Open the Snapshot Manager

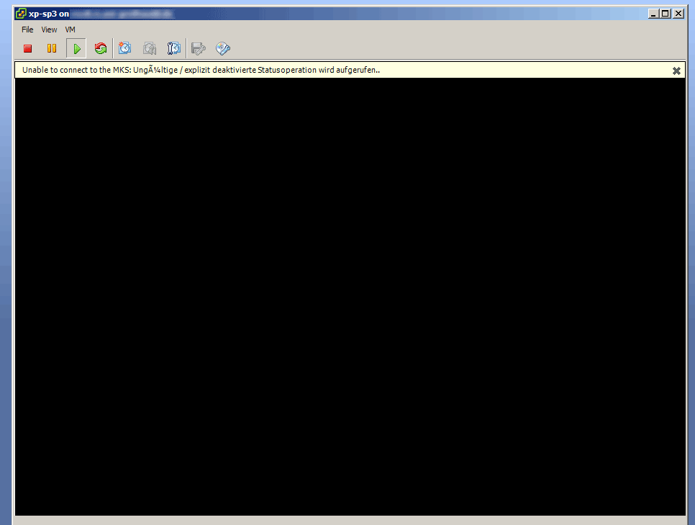173,48
